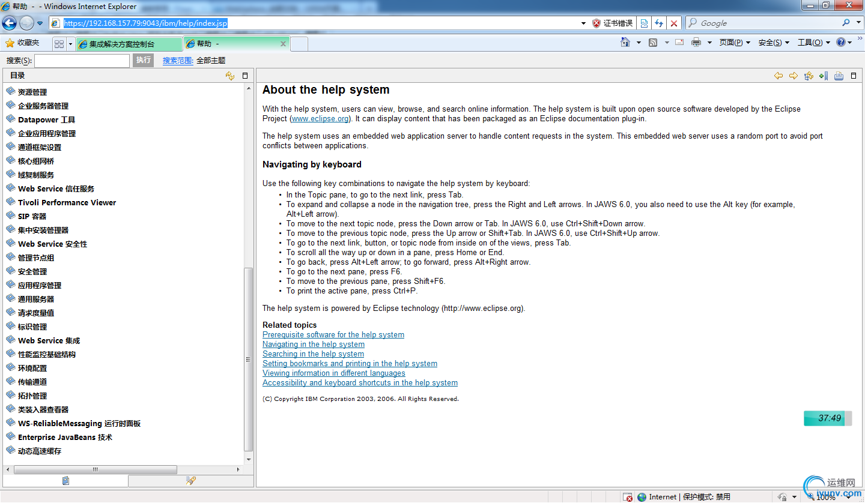
Task: Maximize the 目录 contents pane
Action: [245, 76]
